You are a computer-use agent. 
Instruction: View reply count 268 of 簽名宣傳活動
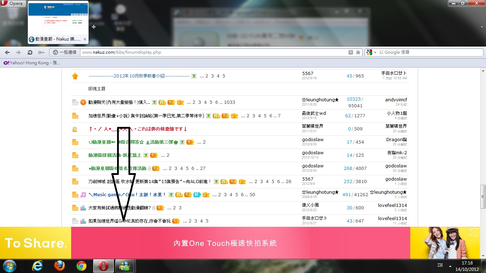point(348,168)
